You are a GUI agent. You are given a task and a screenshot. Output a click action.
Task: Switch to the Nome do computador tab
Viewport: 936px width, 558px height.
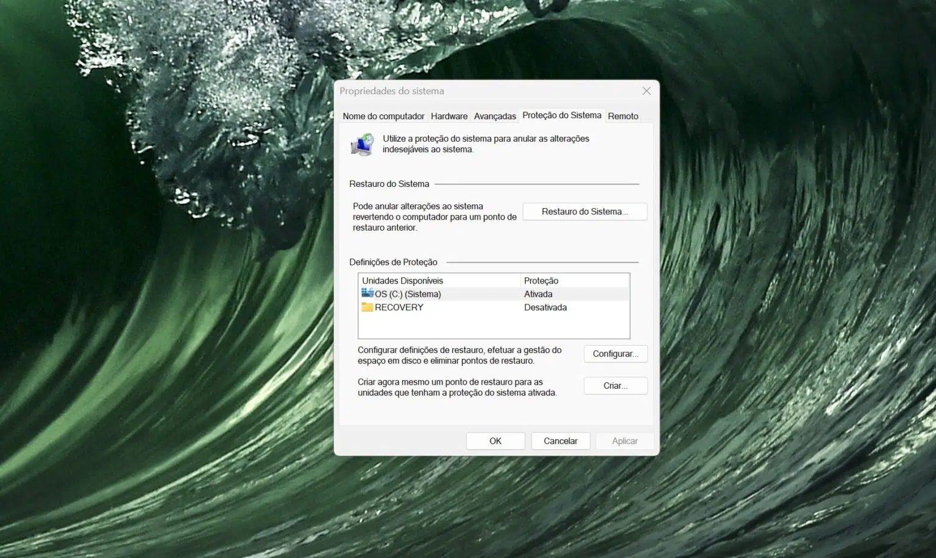click(383, 116)
